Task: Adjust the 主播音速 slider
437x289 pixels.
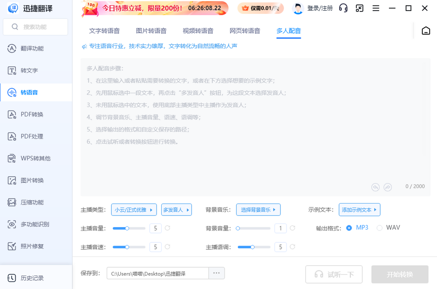Action: pos(129,247)
